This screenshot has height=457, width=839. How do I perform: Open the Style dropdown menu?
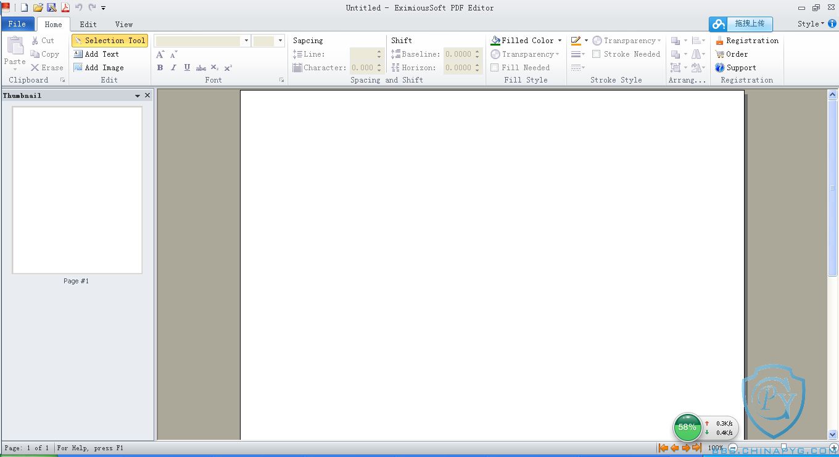pos(811,24)
